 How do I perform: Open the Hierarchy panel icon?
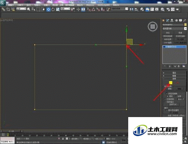tap(172, 21)
